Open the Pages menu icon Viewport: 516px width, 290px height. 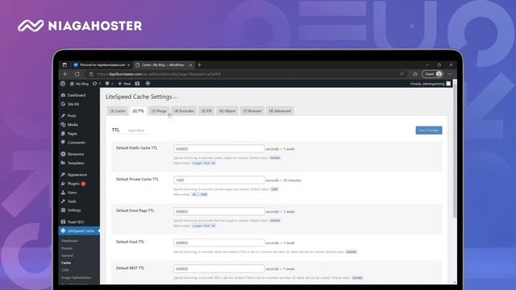pyautogui.click(x=63, y=134)
